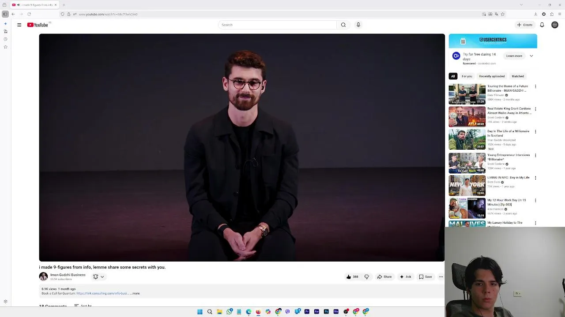The image size is (565, 317).
Task: Open browser downloads icon
Action: (x=536, y=14)
